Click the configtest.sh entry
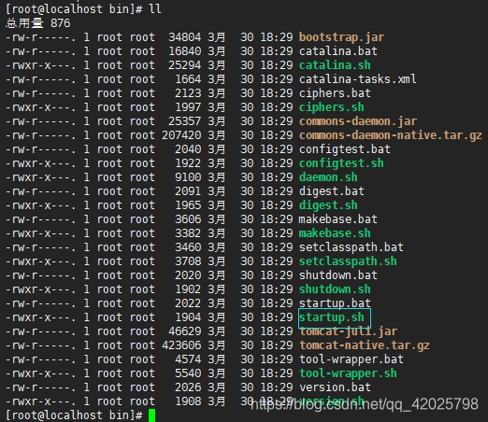Screen dimensions: 488x422 click(x=341, y=163)
